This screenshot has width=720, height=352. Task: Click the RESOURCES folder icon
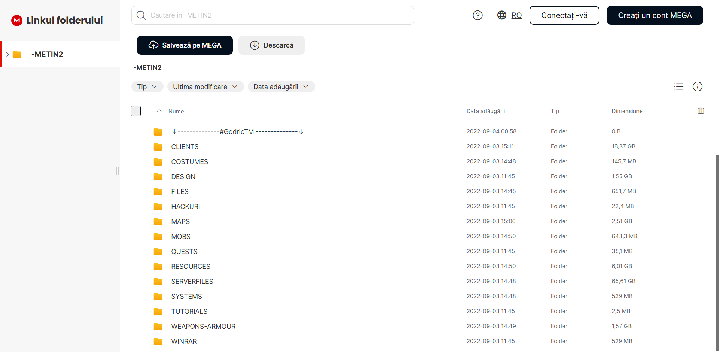(158, 267)
